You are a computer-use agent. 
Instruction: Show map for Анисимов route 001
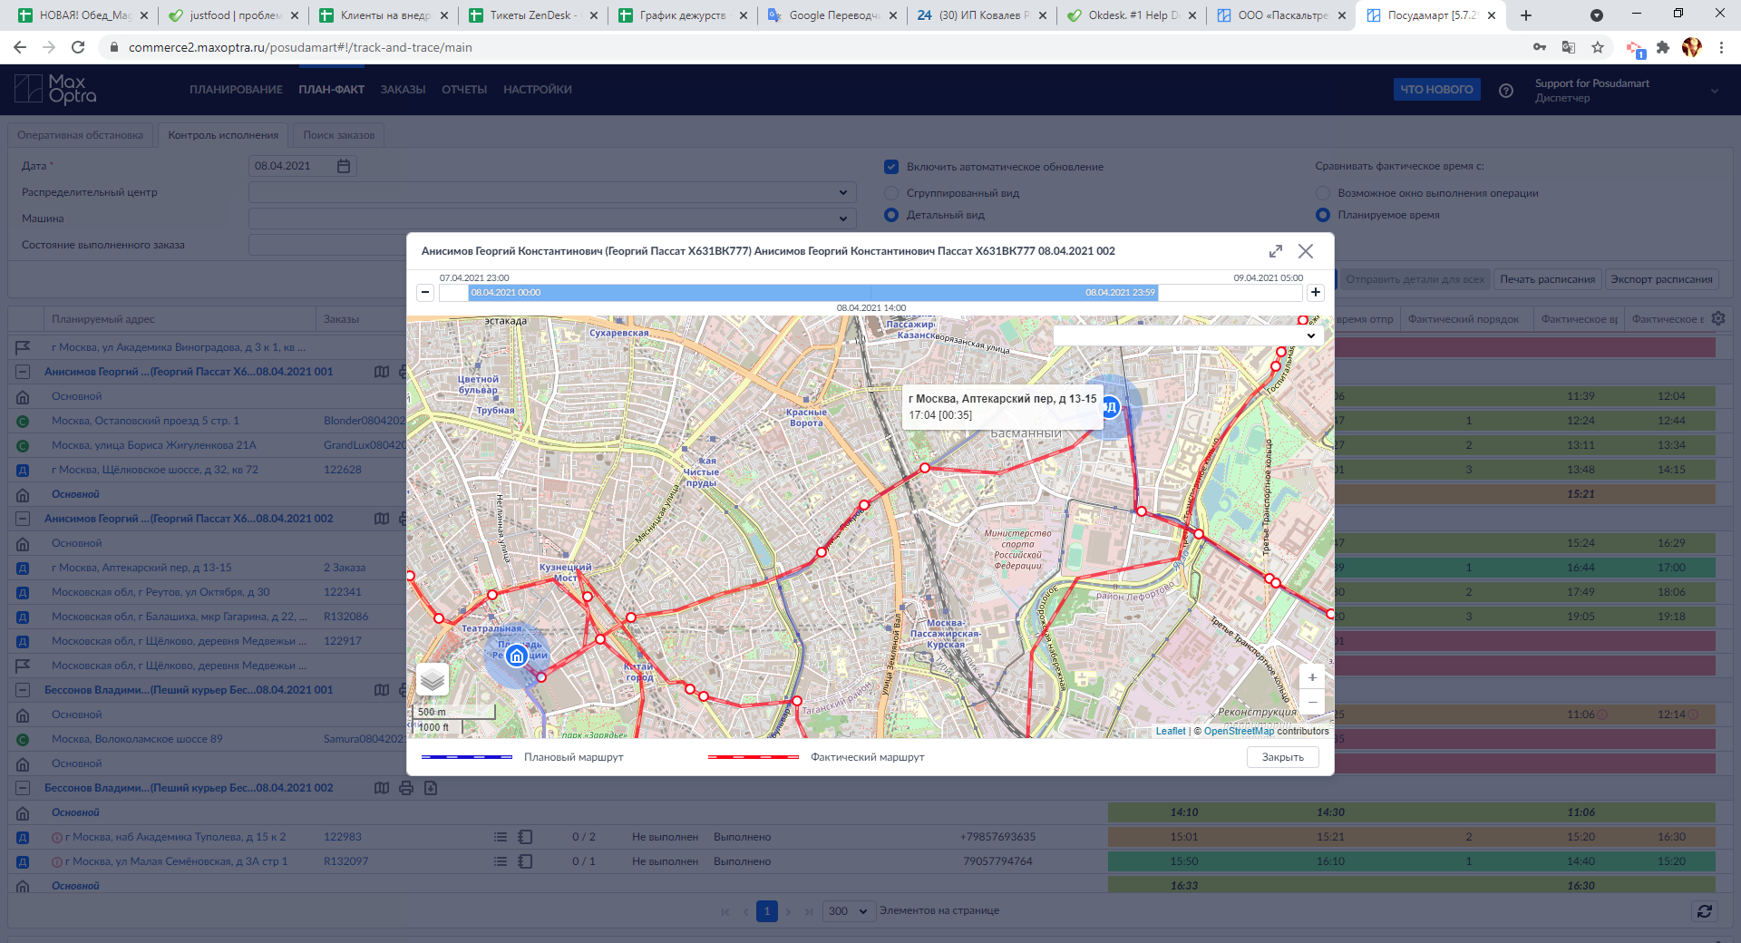click(382, 372)
